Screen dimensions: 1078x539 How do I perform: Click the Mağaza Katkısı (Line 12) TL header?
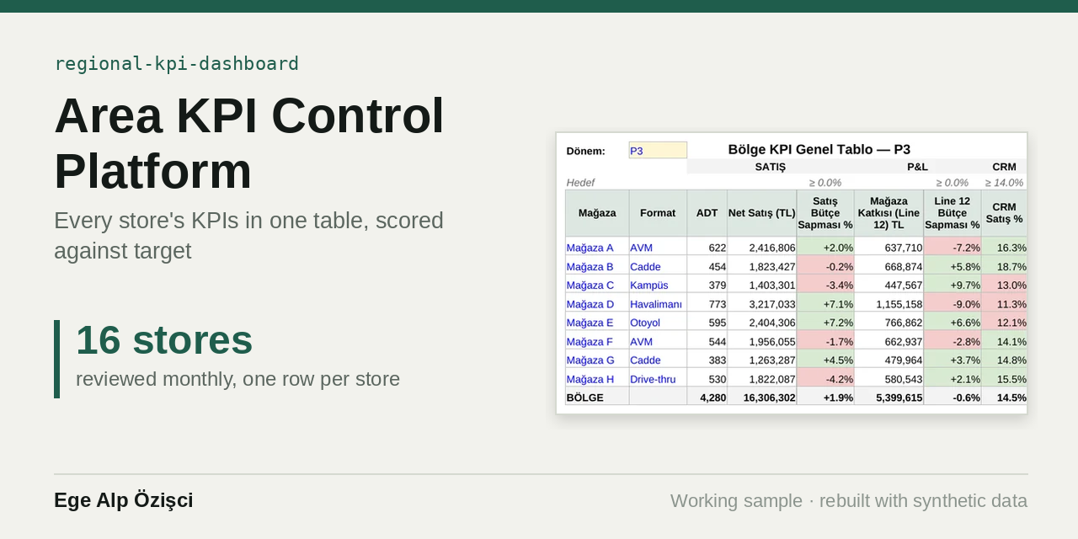point(889,213)
